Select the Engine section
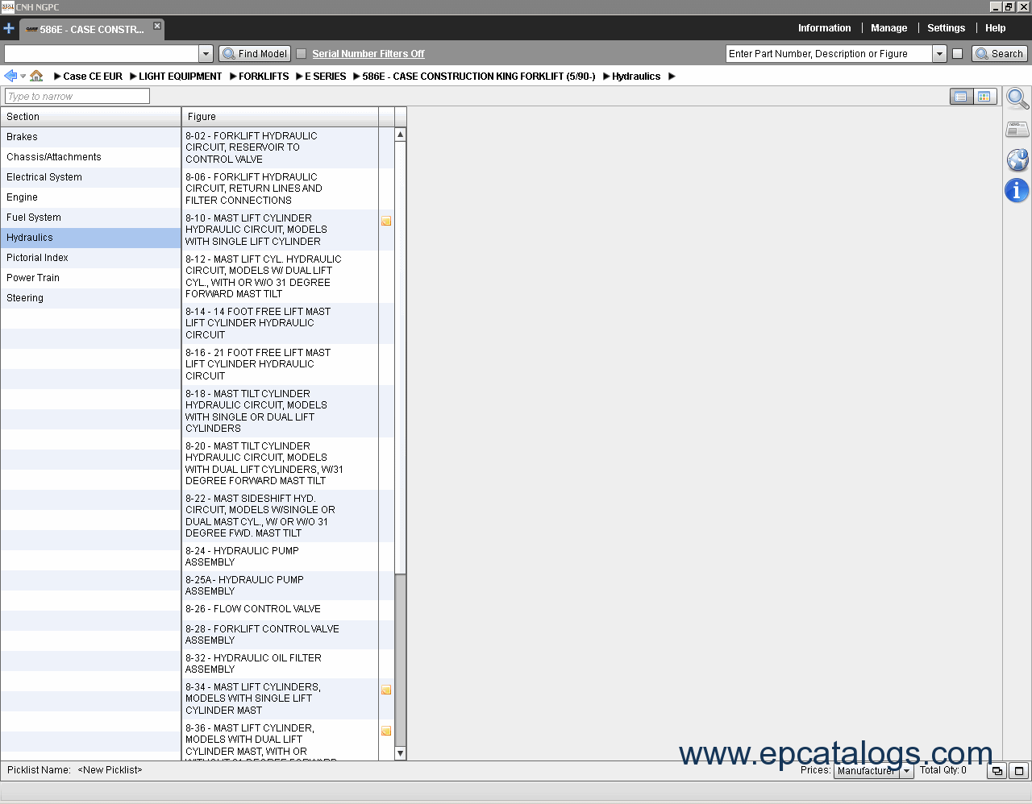The height and width of the screenshot is (804, 1032). tap(91, 197)
